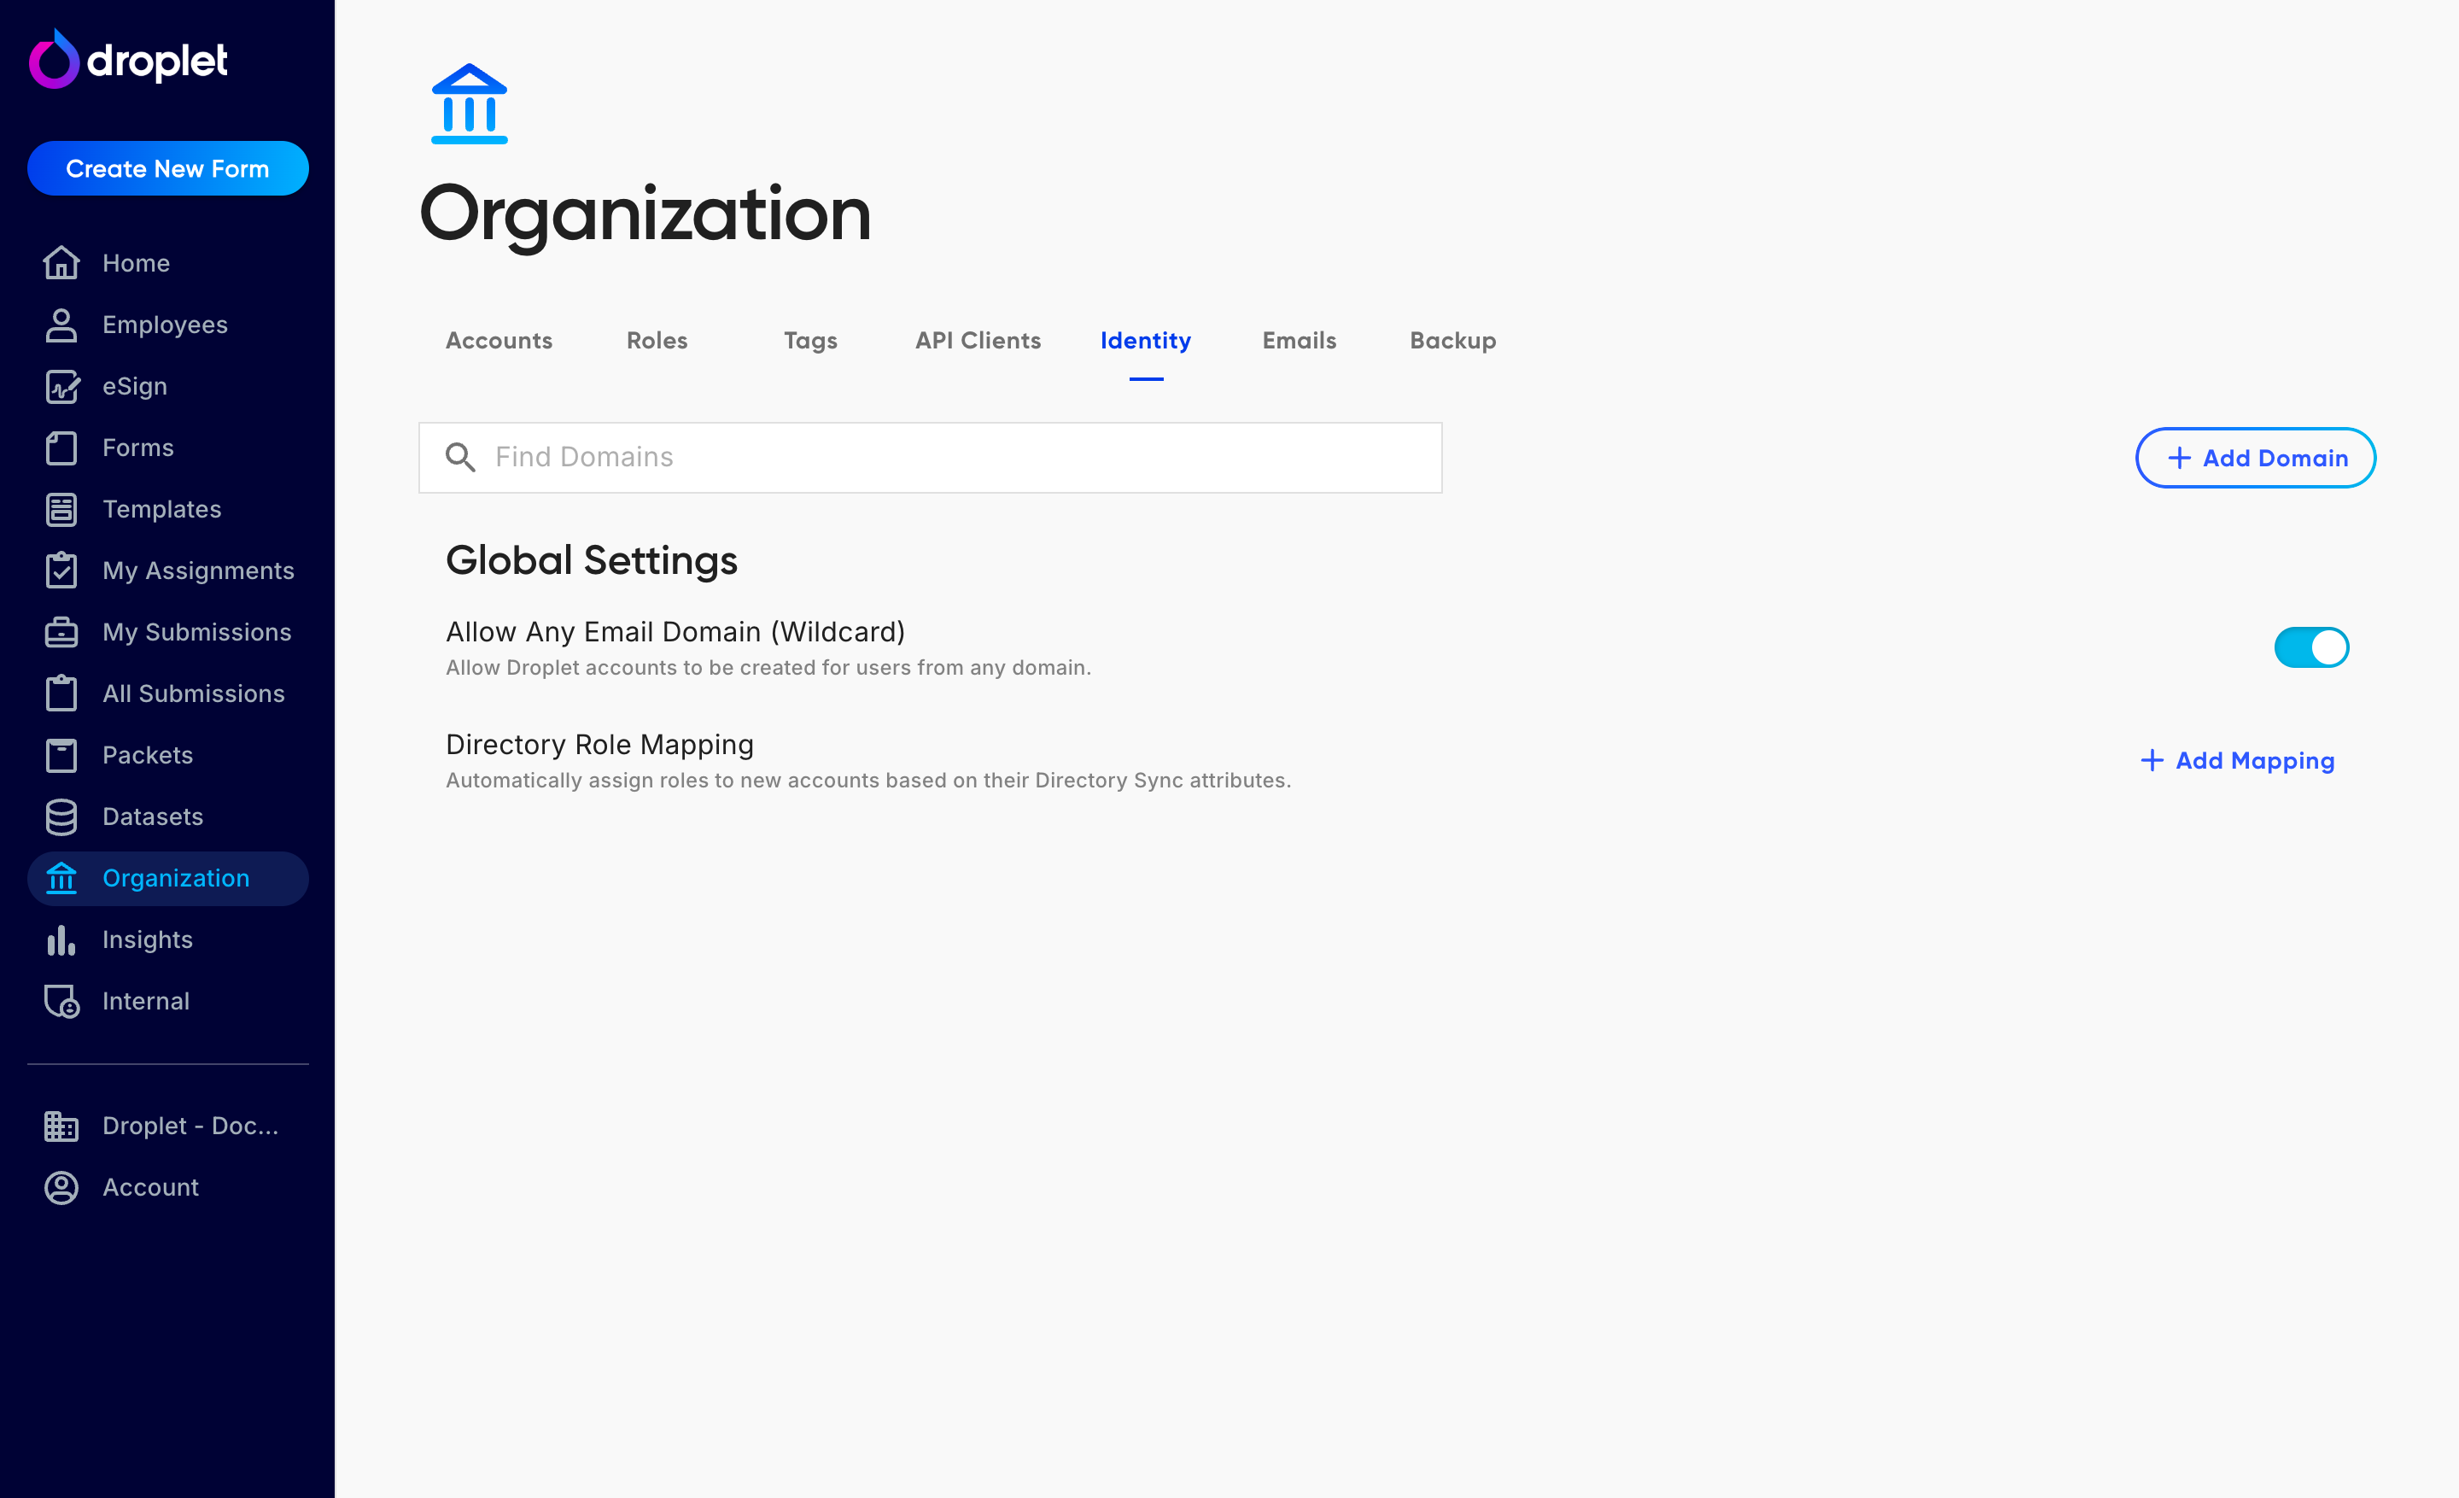Go to the Forms sidebar label
Image resolution: width=2459 pixels, height=1498 pixels.
click(x=137, y=448)
